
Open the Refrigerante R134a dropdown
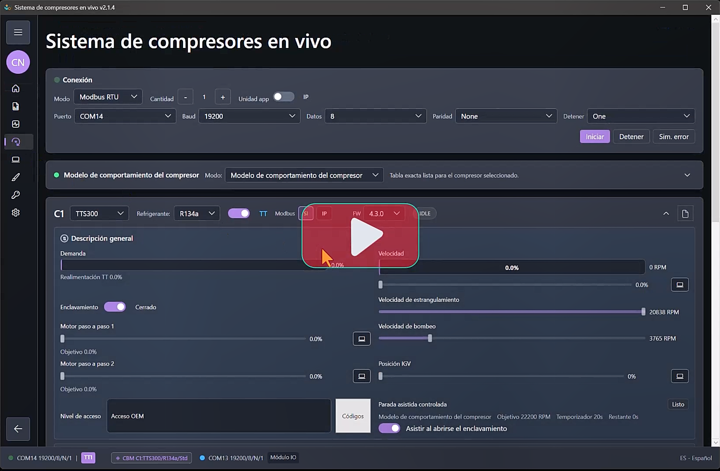pos(197,213)
